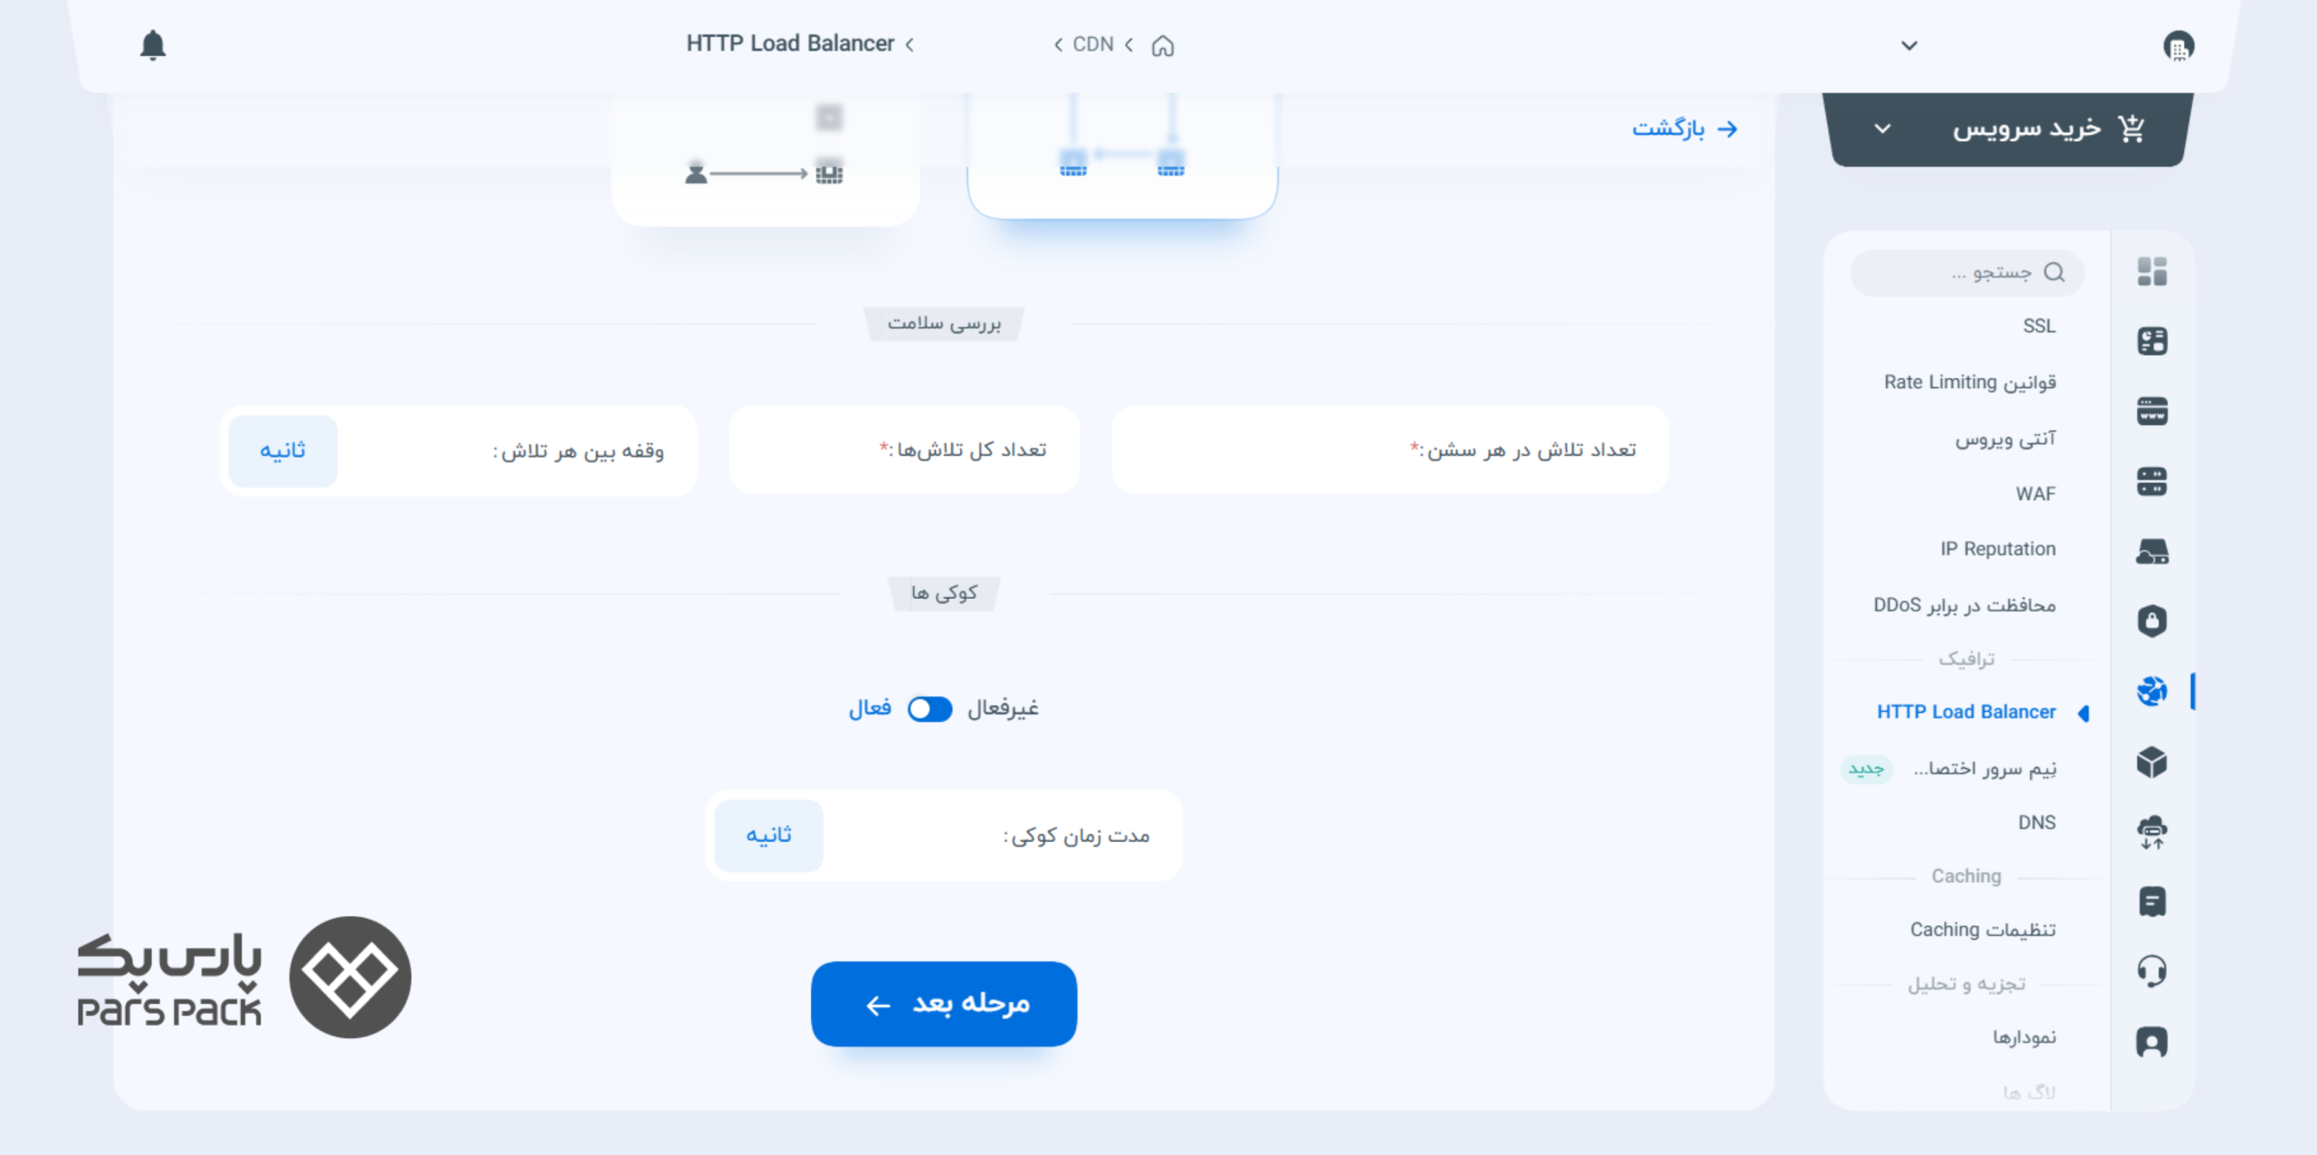Image resolution: width=2317 pixels, height=1155 pixels.
Task: Select the globe CDN icon in sidebar
Action: click(2152, 691)
